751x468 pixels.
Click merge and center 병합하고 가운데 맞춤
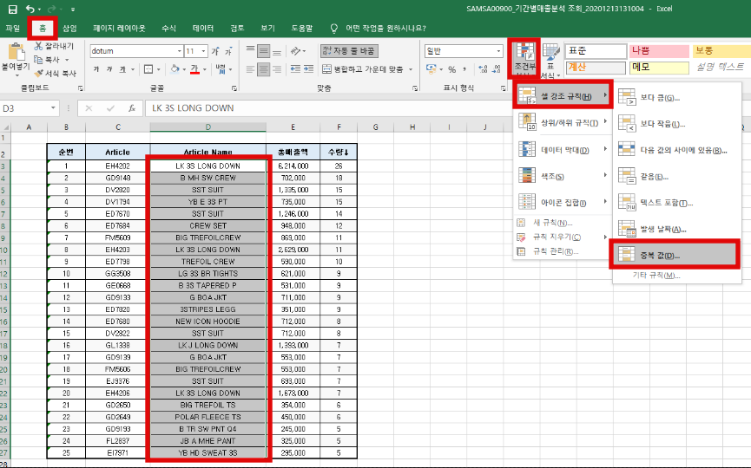click(x=363, y=69)
